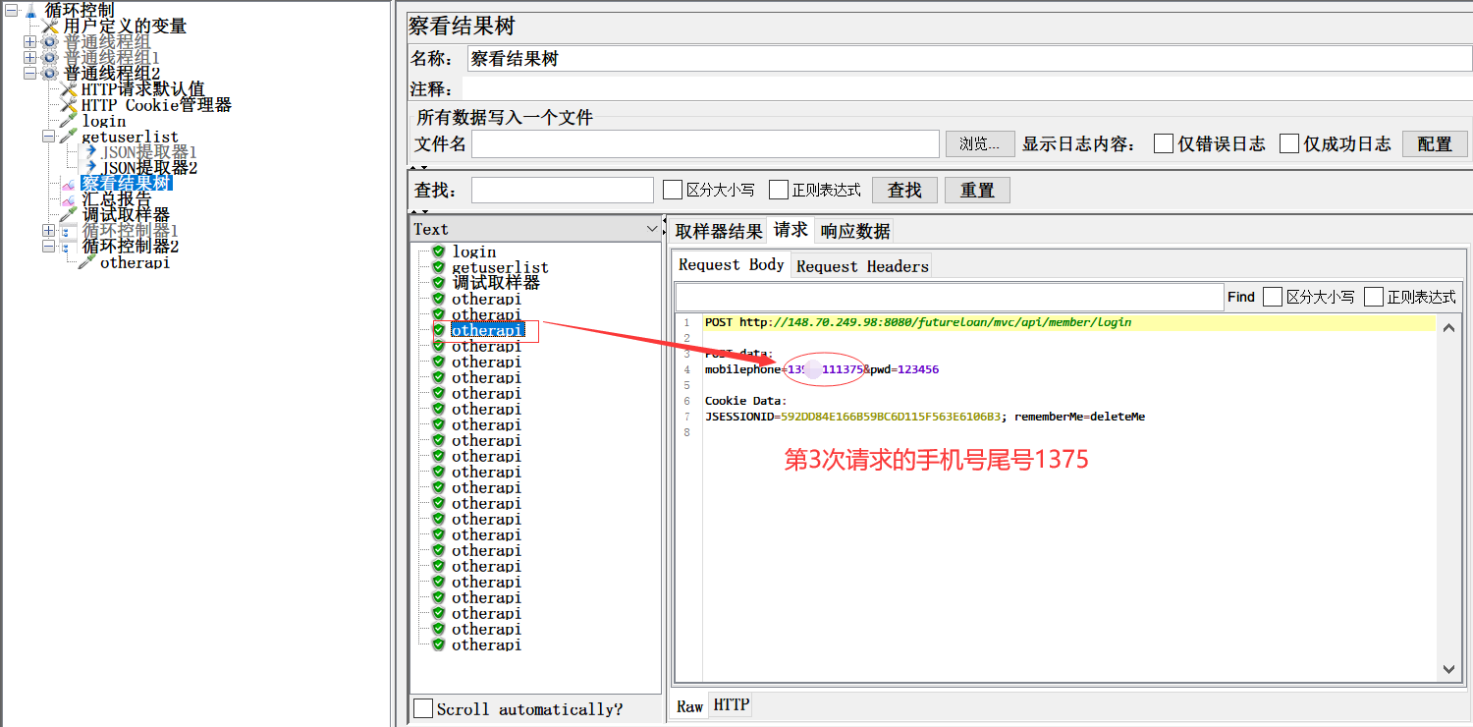
Task: Click the 汇总报告 listener icon
Action: [x=68, y=199]
